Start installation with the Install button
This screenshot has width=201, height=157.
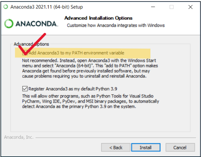pyautogui.click(x=146, y=147)
